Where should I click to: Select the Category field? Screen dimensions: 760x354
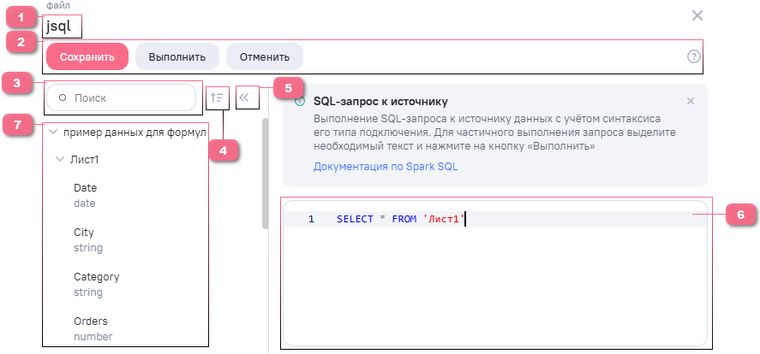tap(97, 285)
